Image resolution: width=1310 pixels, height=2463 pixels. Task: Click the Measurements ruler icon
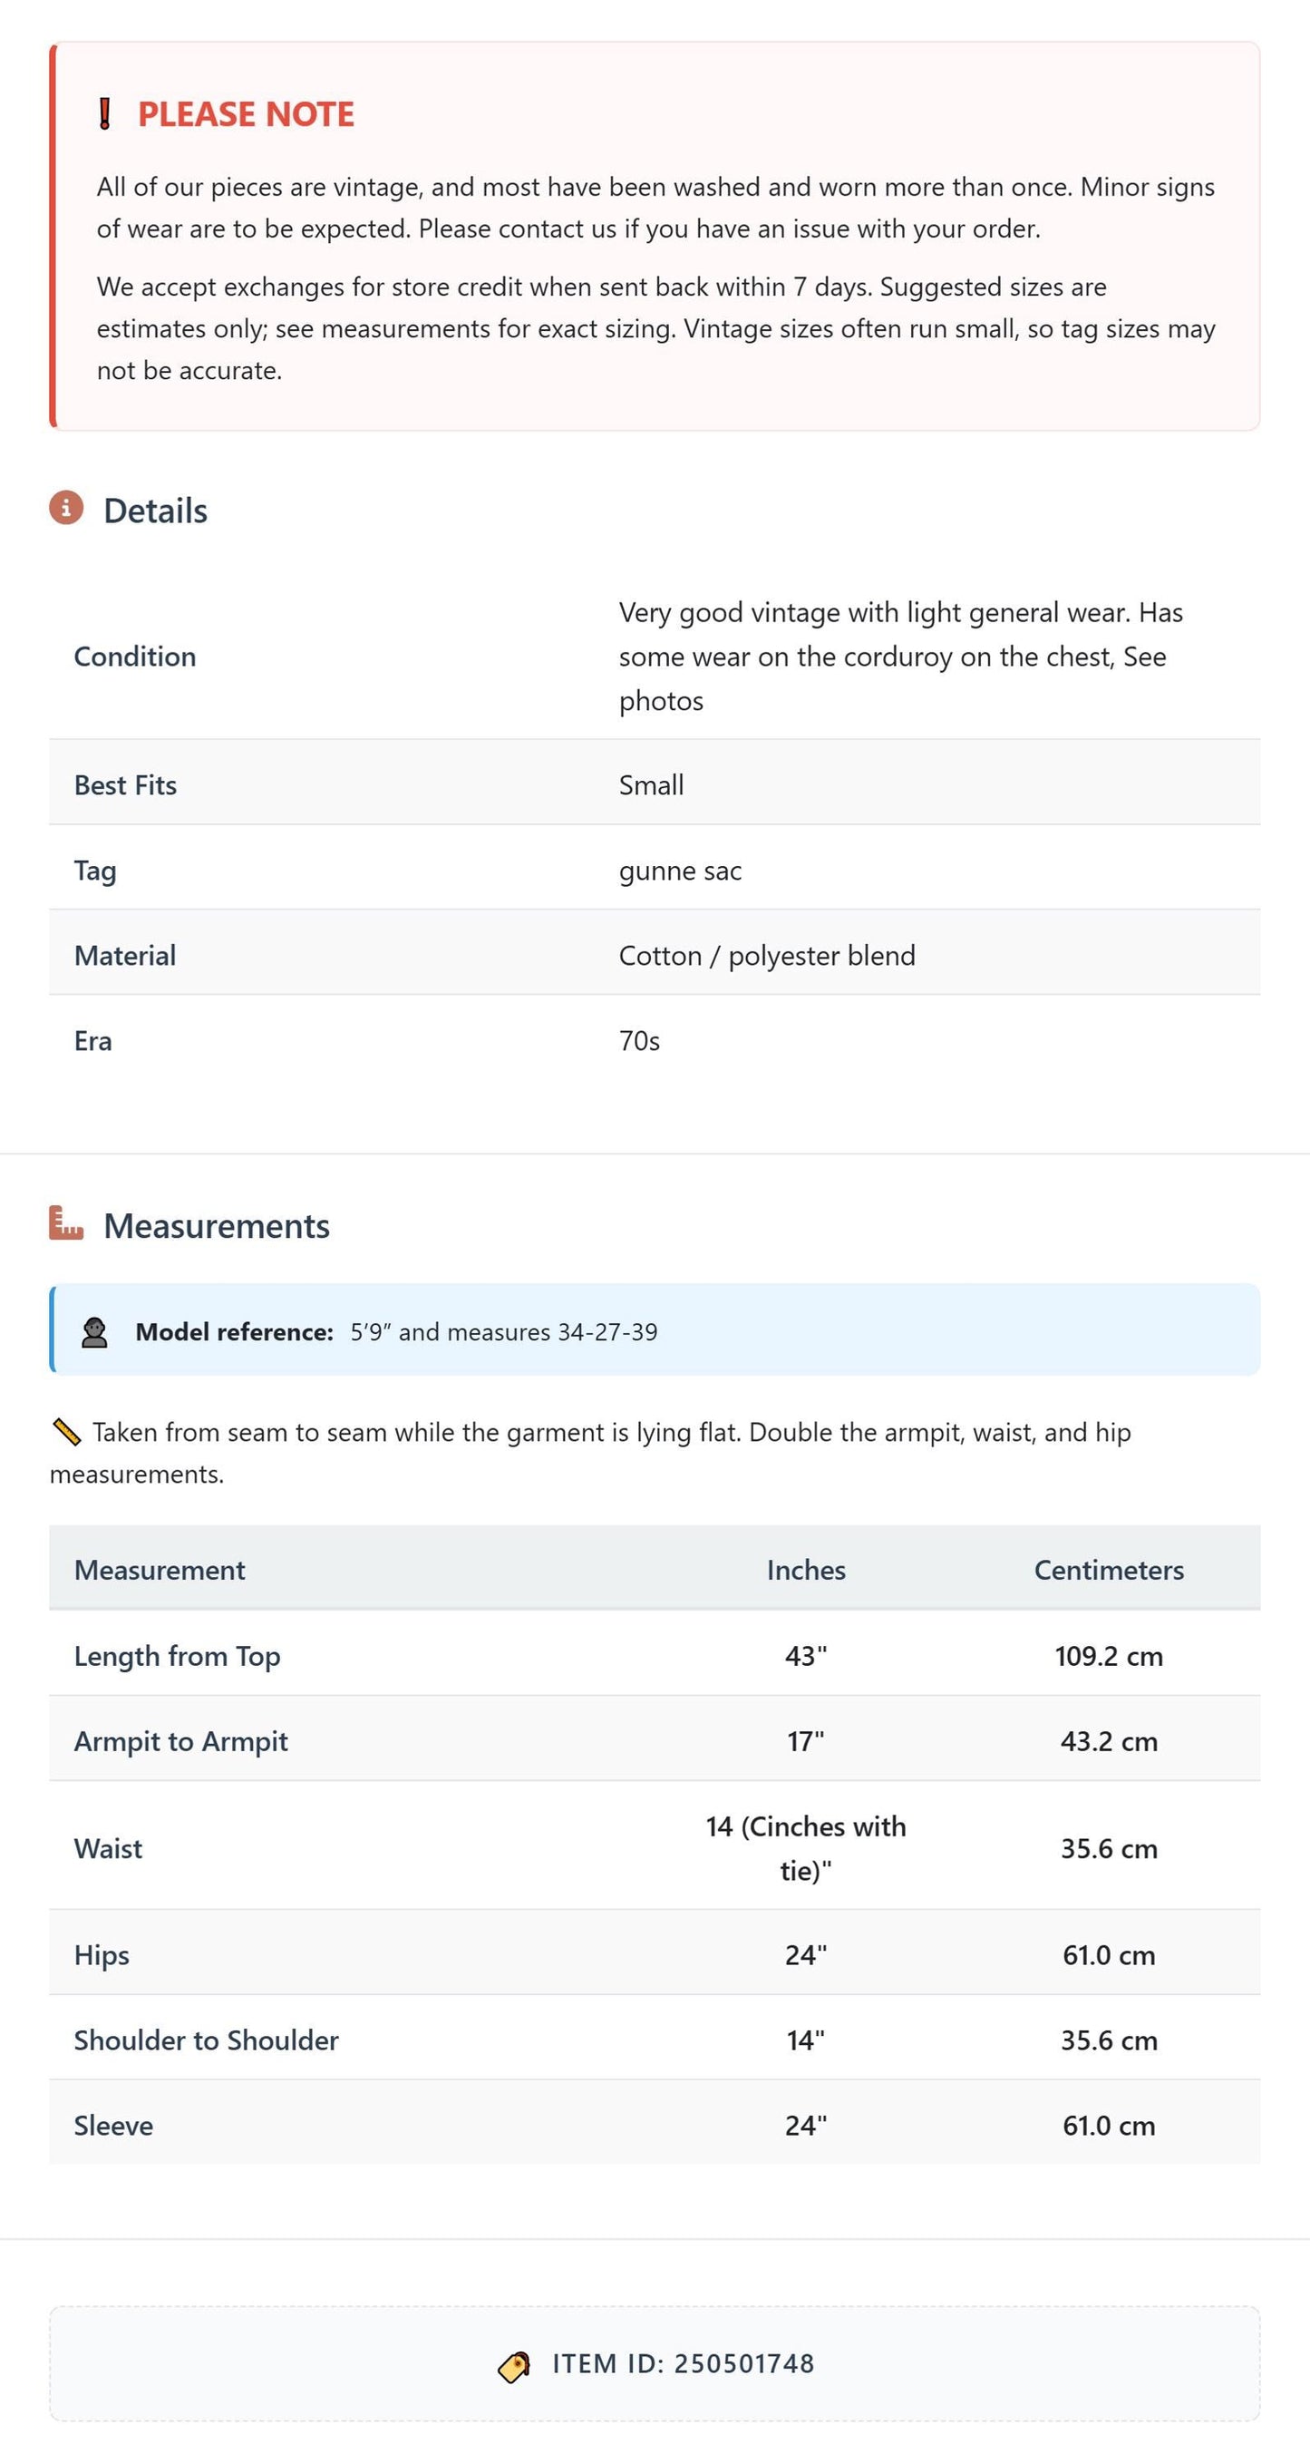pyautogui.click(x=66, y=1223)
